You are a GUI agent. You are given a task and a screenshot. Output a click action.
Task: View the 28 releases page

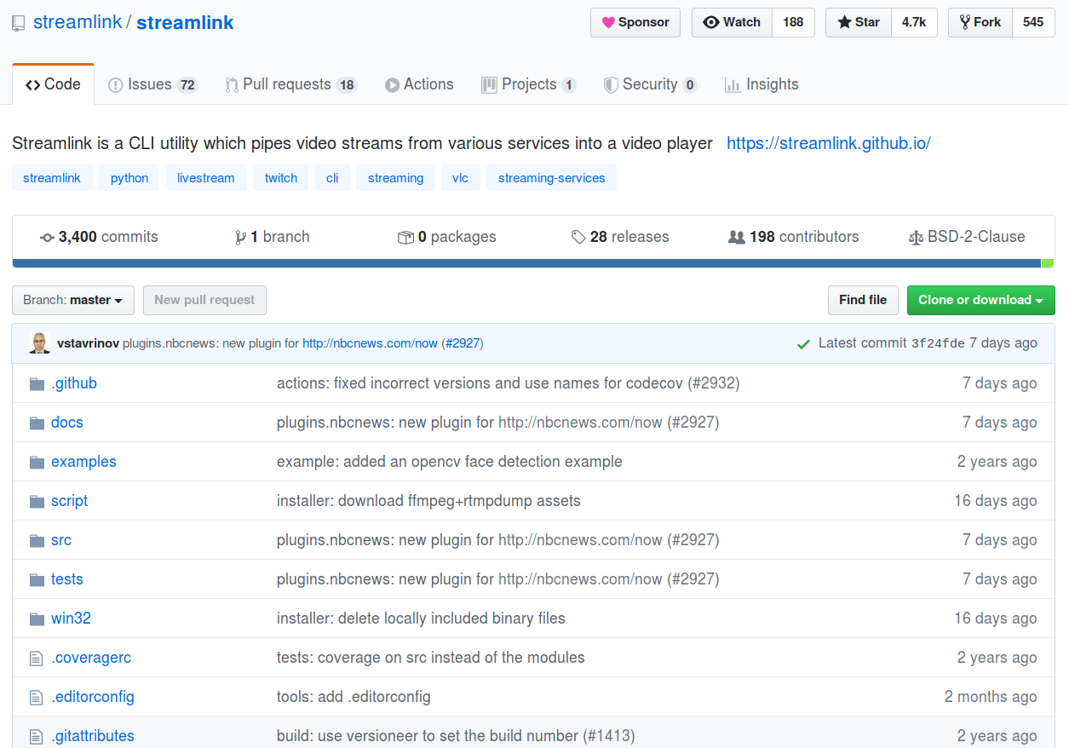(x=620, y=238)
